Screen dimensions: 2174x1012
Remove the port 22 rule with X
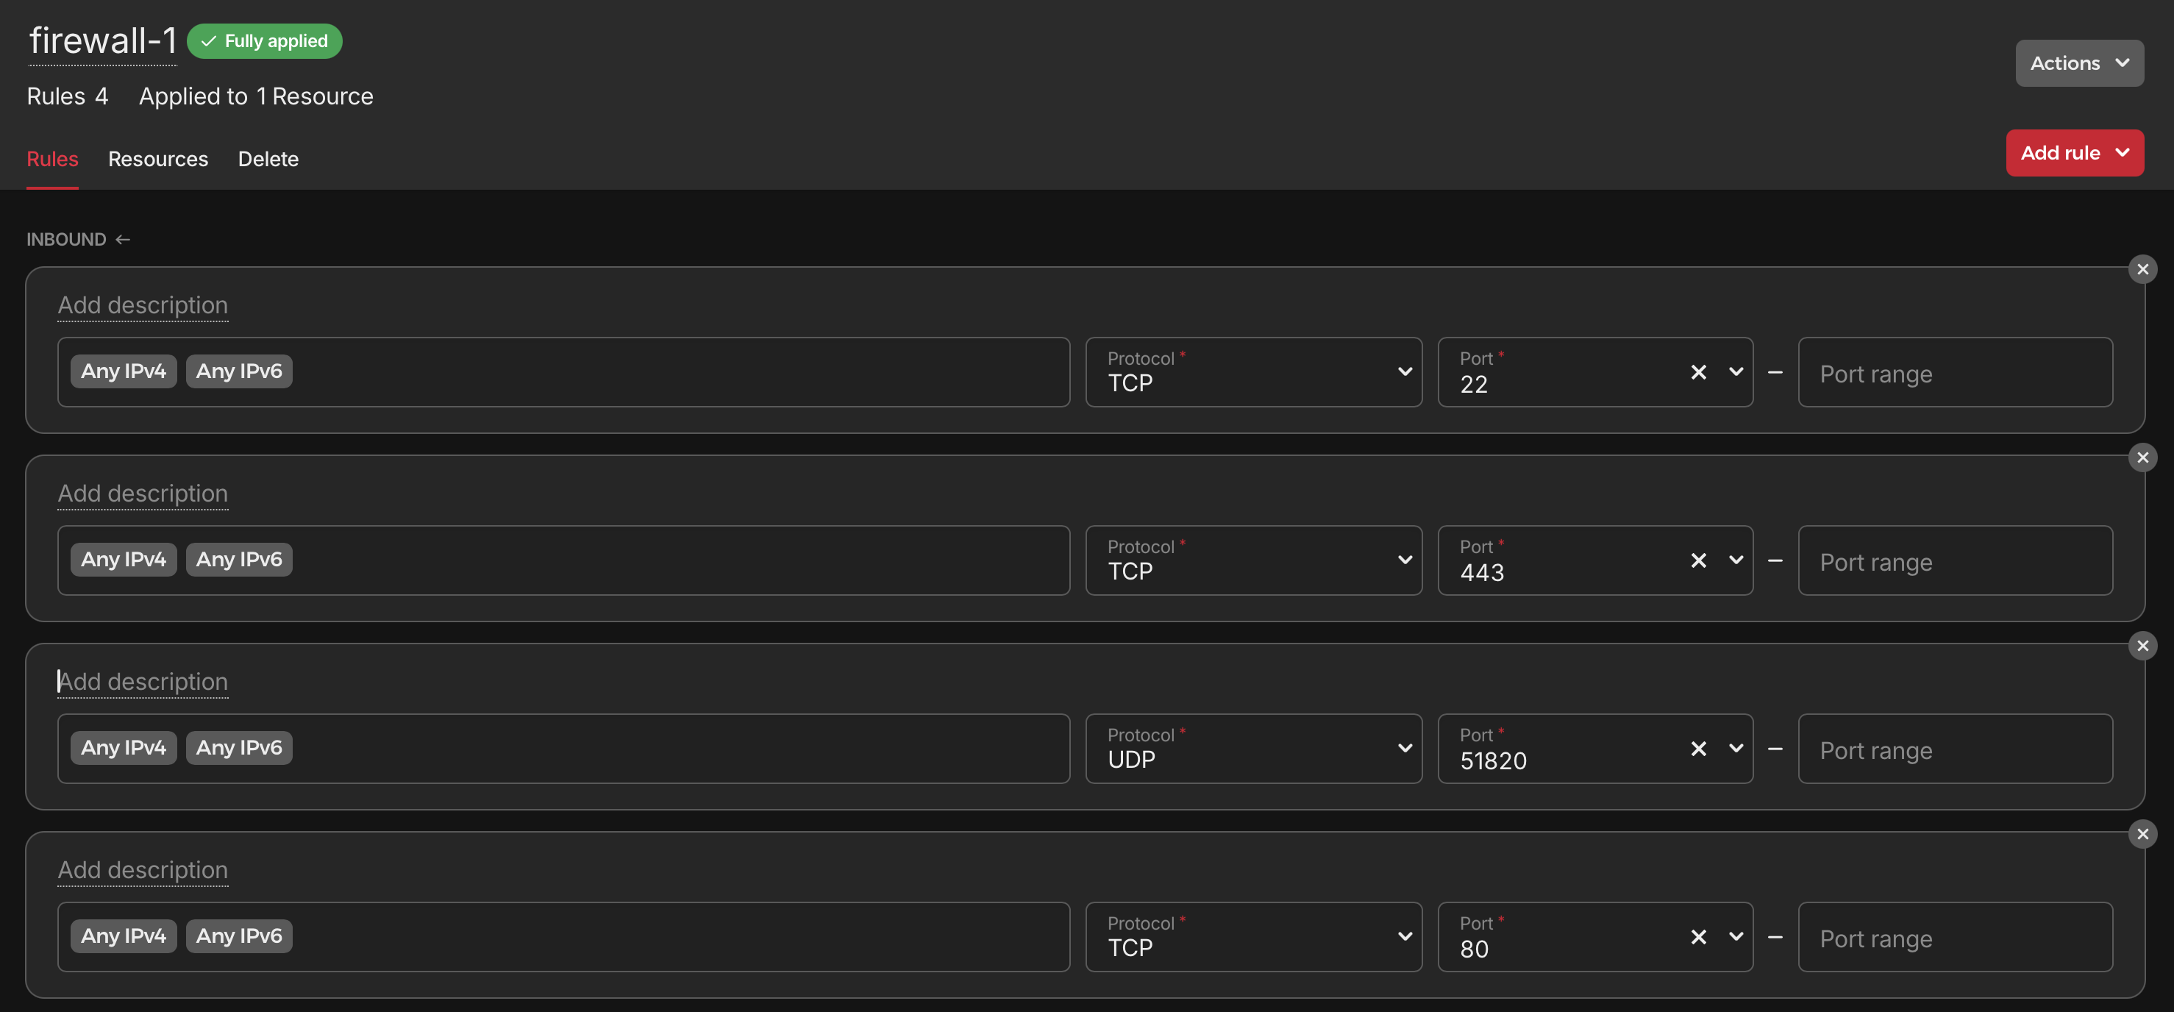coord(2142,270)
